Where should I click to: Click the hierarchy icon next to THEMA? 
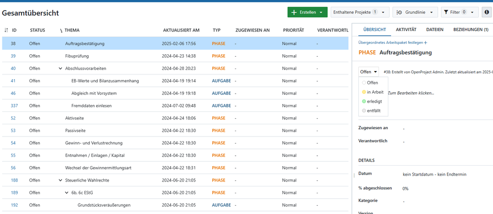point(61,31)
